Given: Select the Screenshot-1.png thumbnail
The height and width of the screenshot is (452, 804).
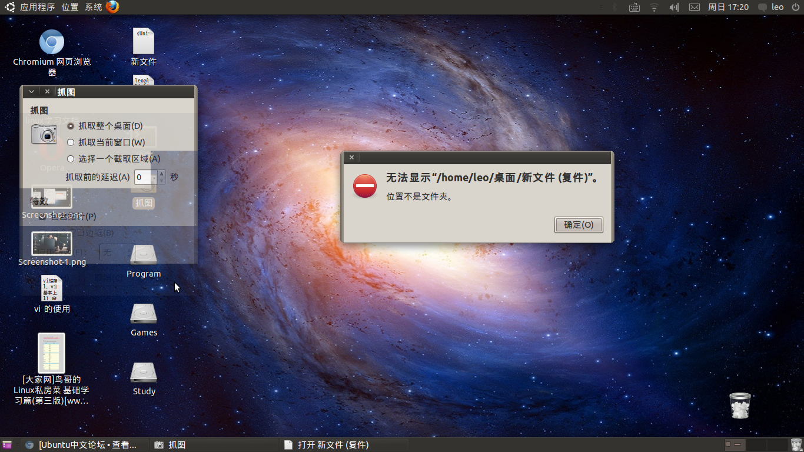Looking at the screenshot, I should [52, 244].
